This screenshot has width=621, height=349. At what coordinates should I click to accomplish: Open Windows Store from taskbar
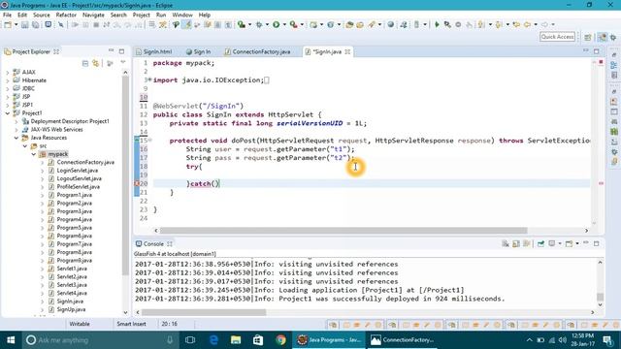point(258,340)
